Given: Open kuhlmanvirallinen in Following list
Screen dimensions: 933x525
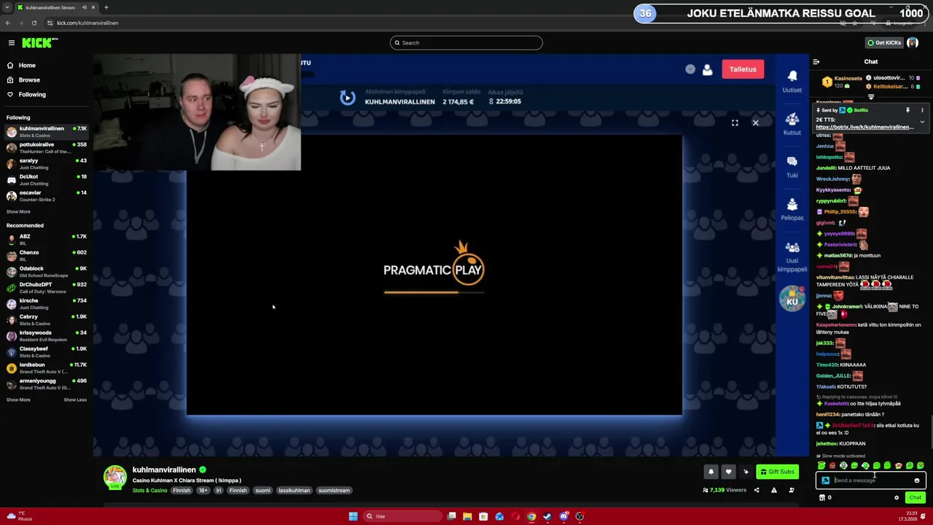Looking at the screenshot, I should coord(47,131).
